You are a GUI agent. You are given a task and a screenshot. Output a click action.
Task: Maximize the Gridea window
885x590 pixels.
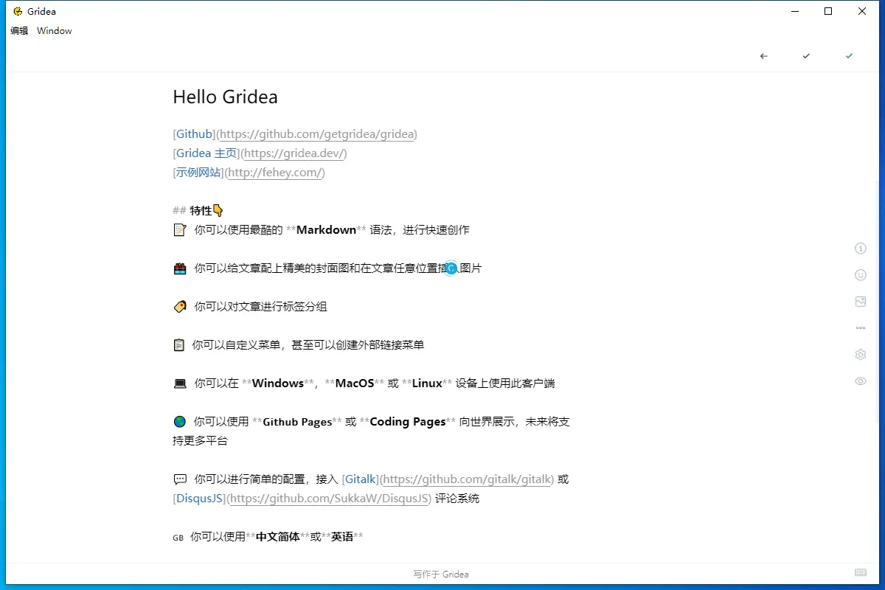[x=828, y=11]
